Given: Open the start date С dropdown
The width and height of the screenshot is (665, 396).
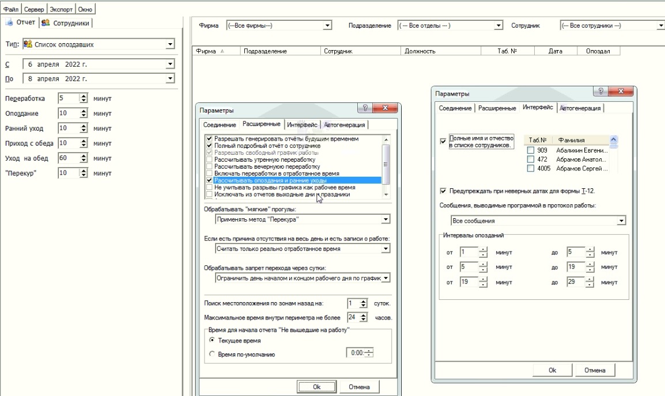Looking at the screenshot, I should click(x=169, y=64).
